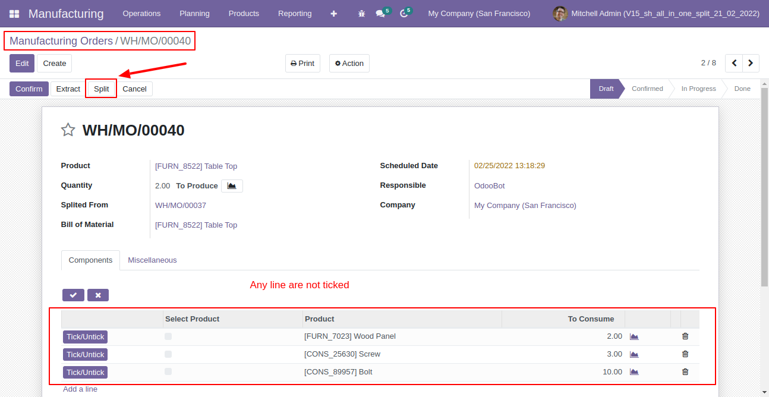
Task: Open the Products menu
Action: 244,14
